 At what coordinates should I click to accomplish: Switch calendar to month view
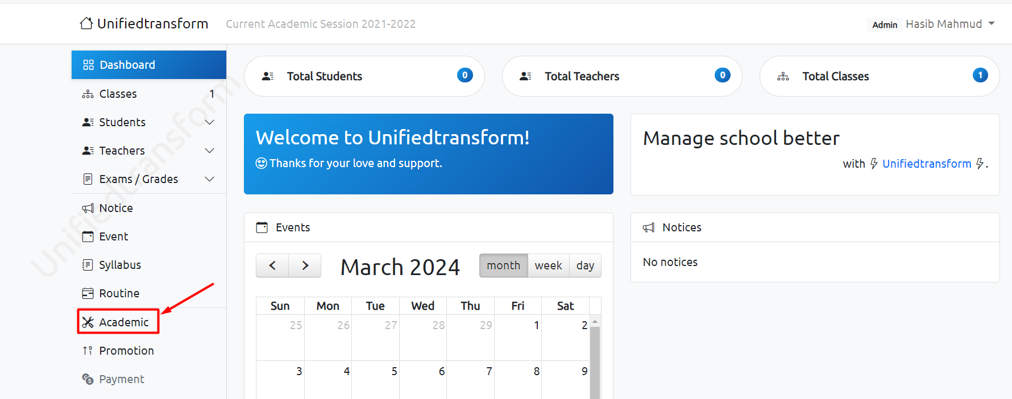click(504, 265)
